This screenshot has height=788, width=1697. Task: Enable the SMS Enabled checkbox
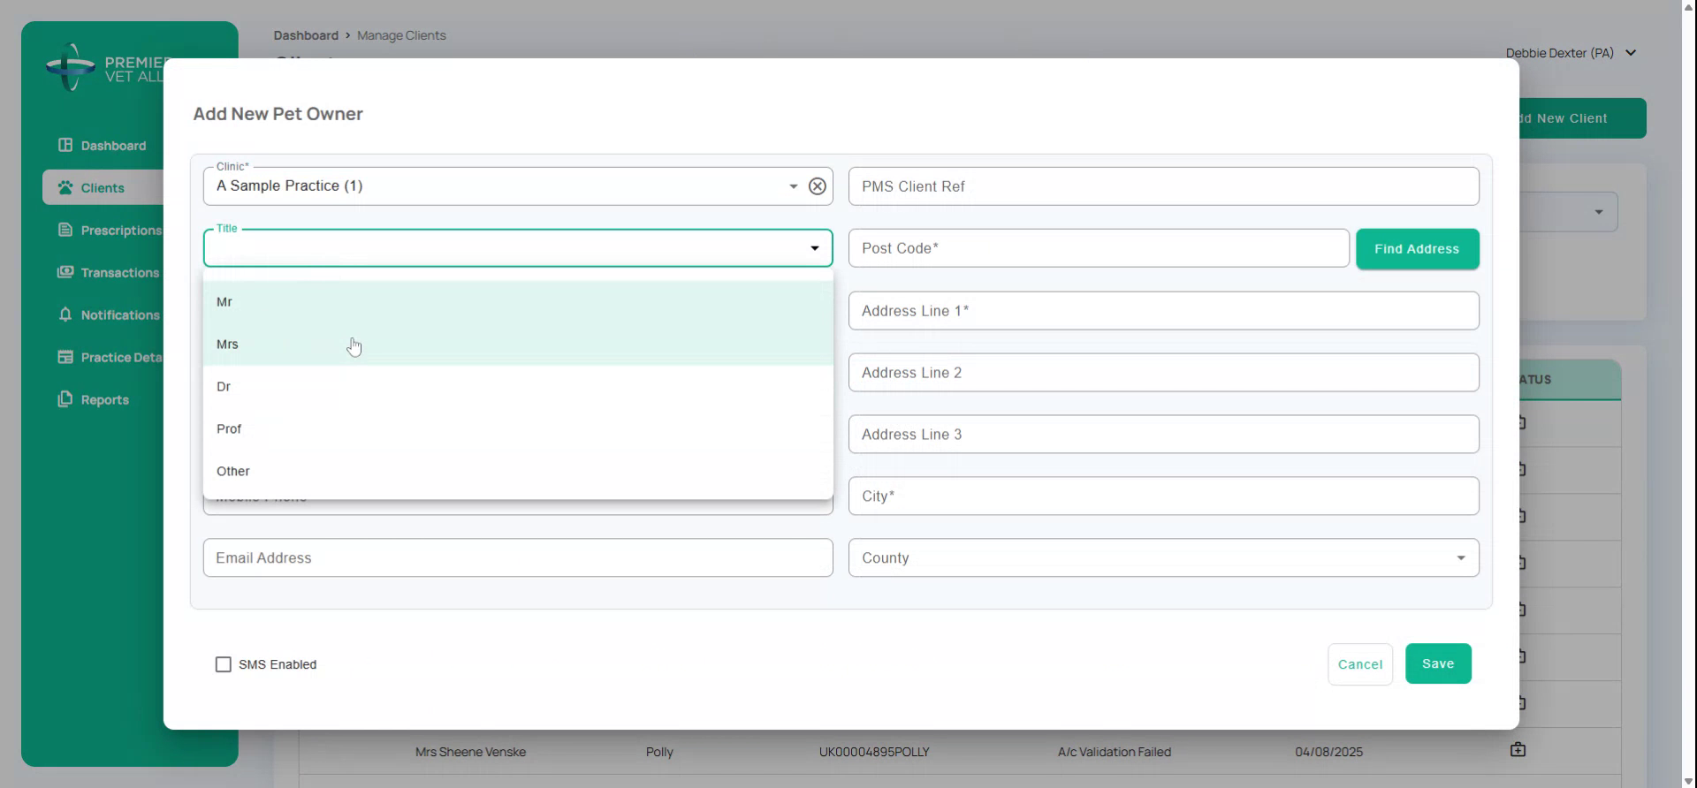[224, 664]
